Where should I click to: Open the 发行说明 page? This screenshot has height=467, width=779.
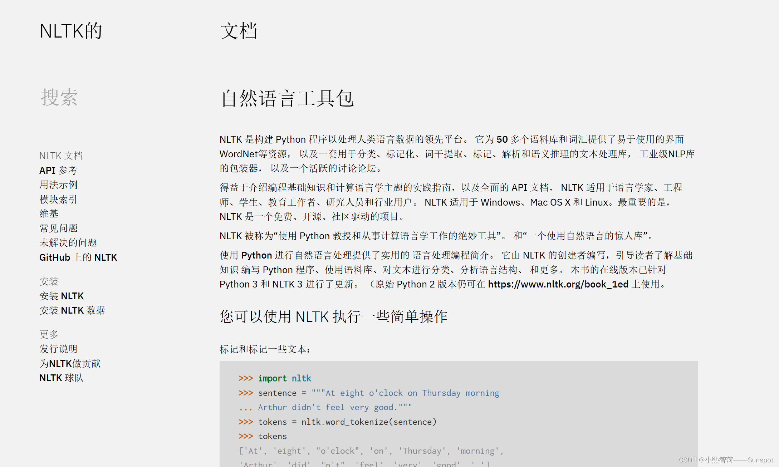[58, 349]
